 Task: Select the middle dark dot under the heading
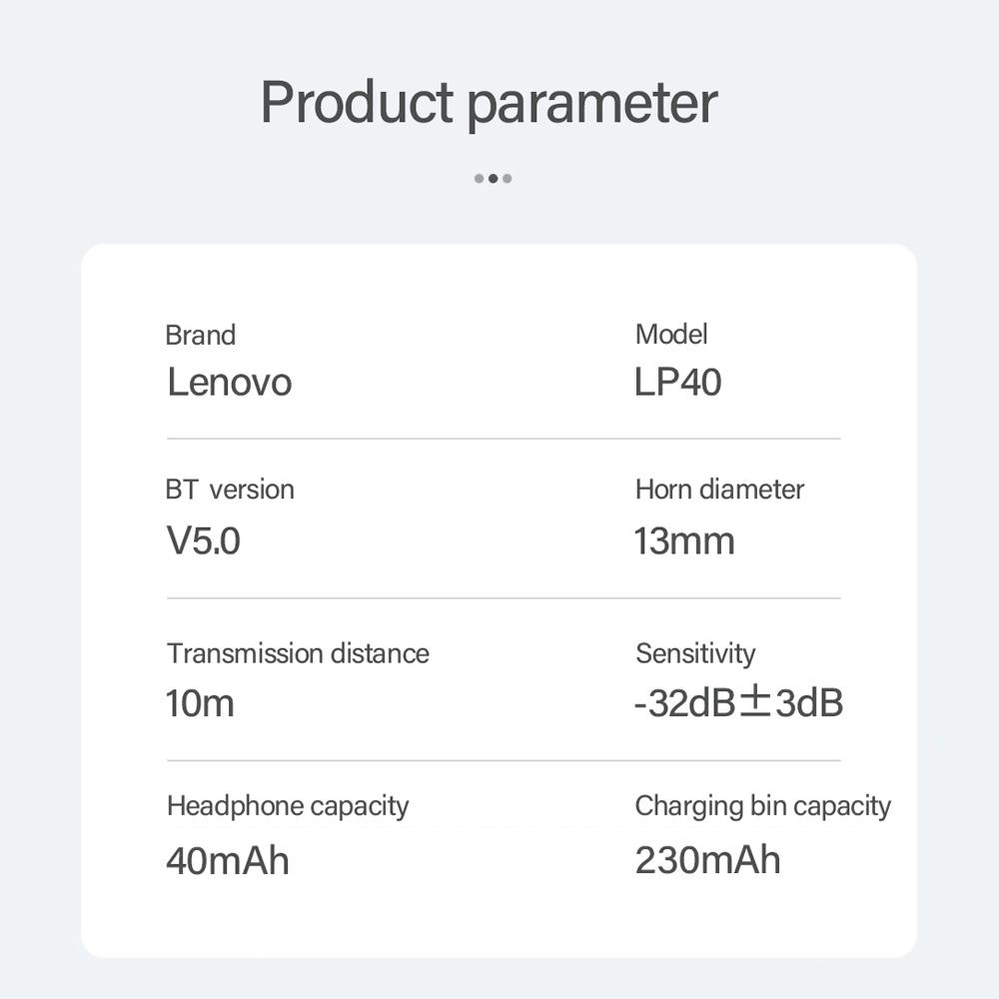click(493, 179)
